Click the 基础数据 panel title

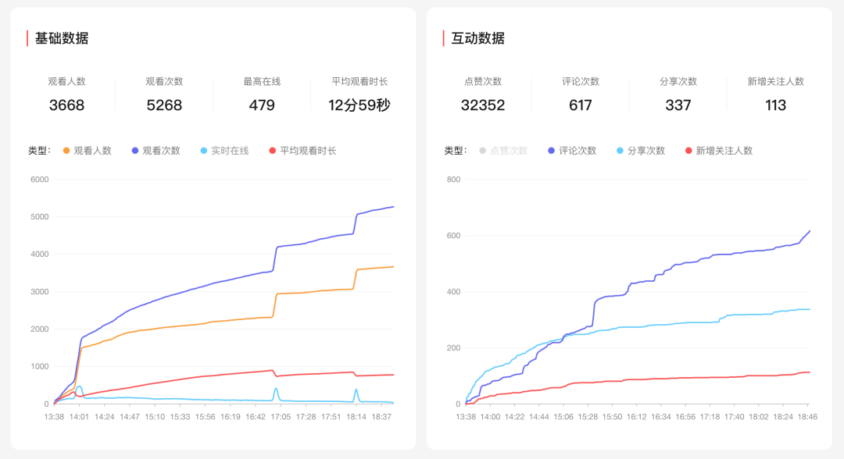(62, 38)
